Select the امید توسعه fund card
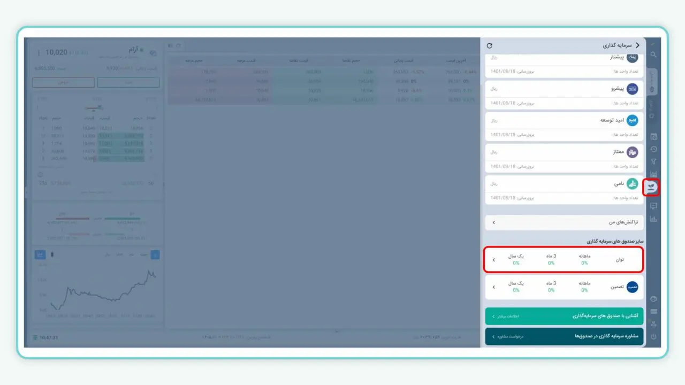Image resolution: width=685 pixels, height=385 pixels. pos(564,126)
